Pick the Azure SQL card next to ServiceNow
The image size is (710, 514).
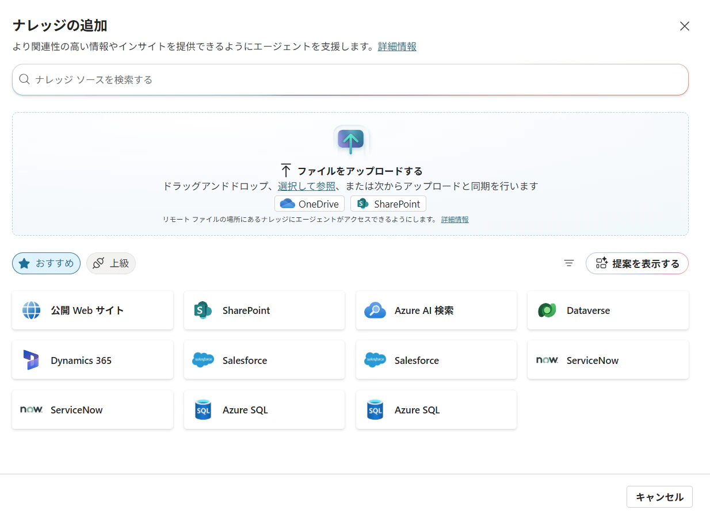(x=264, y=410)
